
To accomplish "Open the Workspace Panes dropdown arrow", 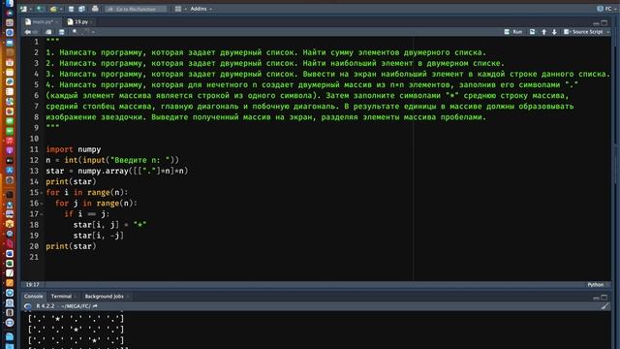I will point(185,9).
